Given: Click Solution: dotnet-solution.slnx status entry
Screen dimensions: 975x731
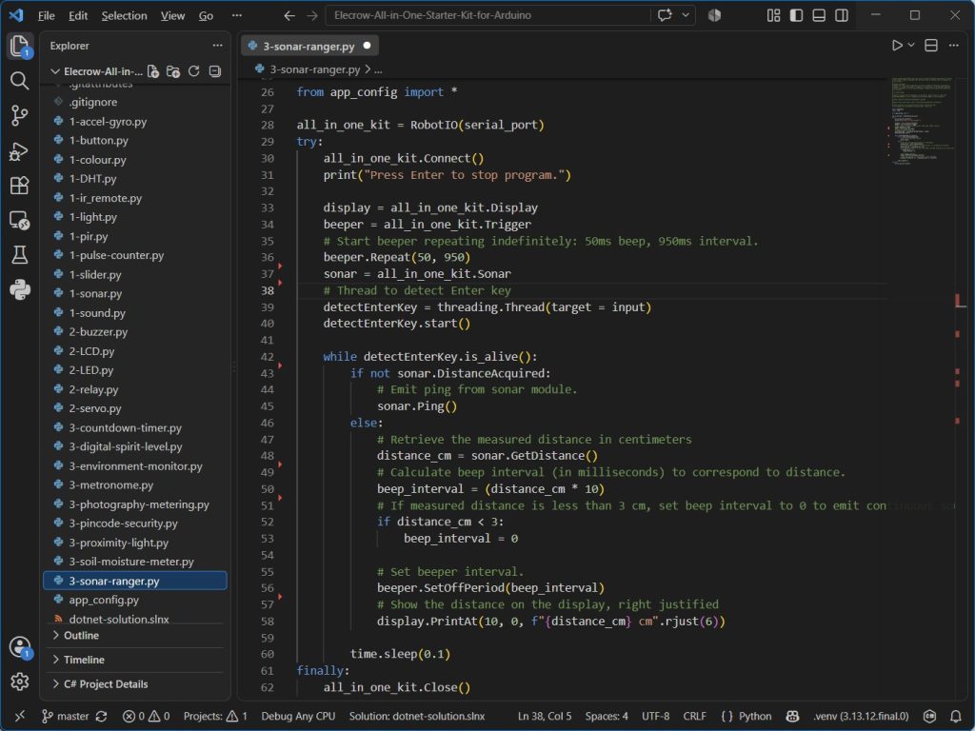Looking at the screenshot, I should coord(417,716).
